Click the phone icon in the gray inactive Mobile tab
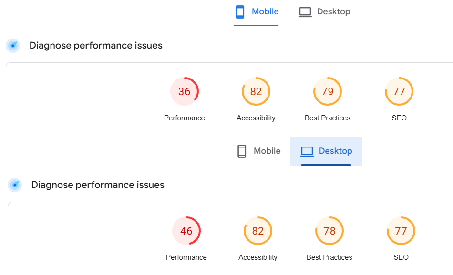 (x=242, y=151)
